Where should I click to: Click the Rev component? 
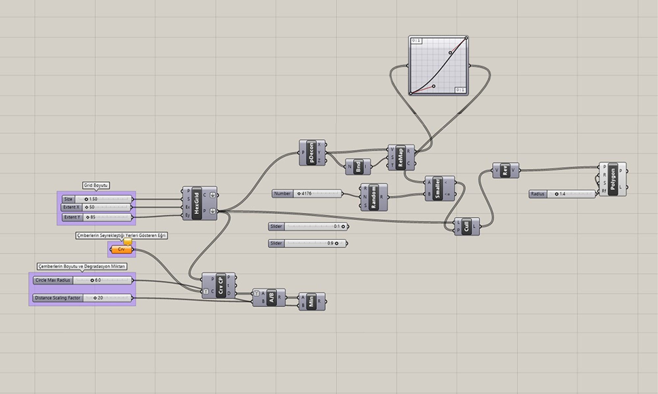pyautogui.click(x=505, y=170)
